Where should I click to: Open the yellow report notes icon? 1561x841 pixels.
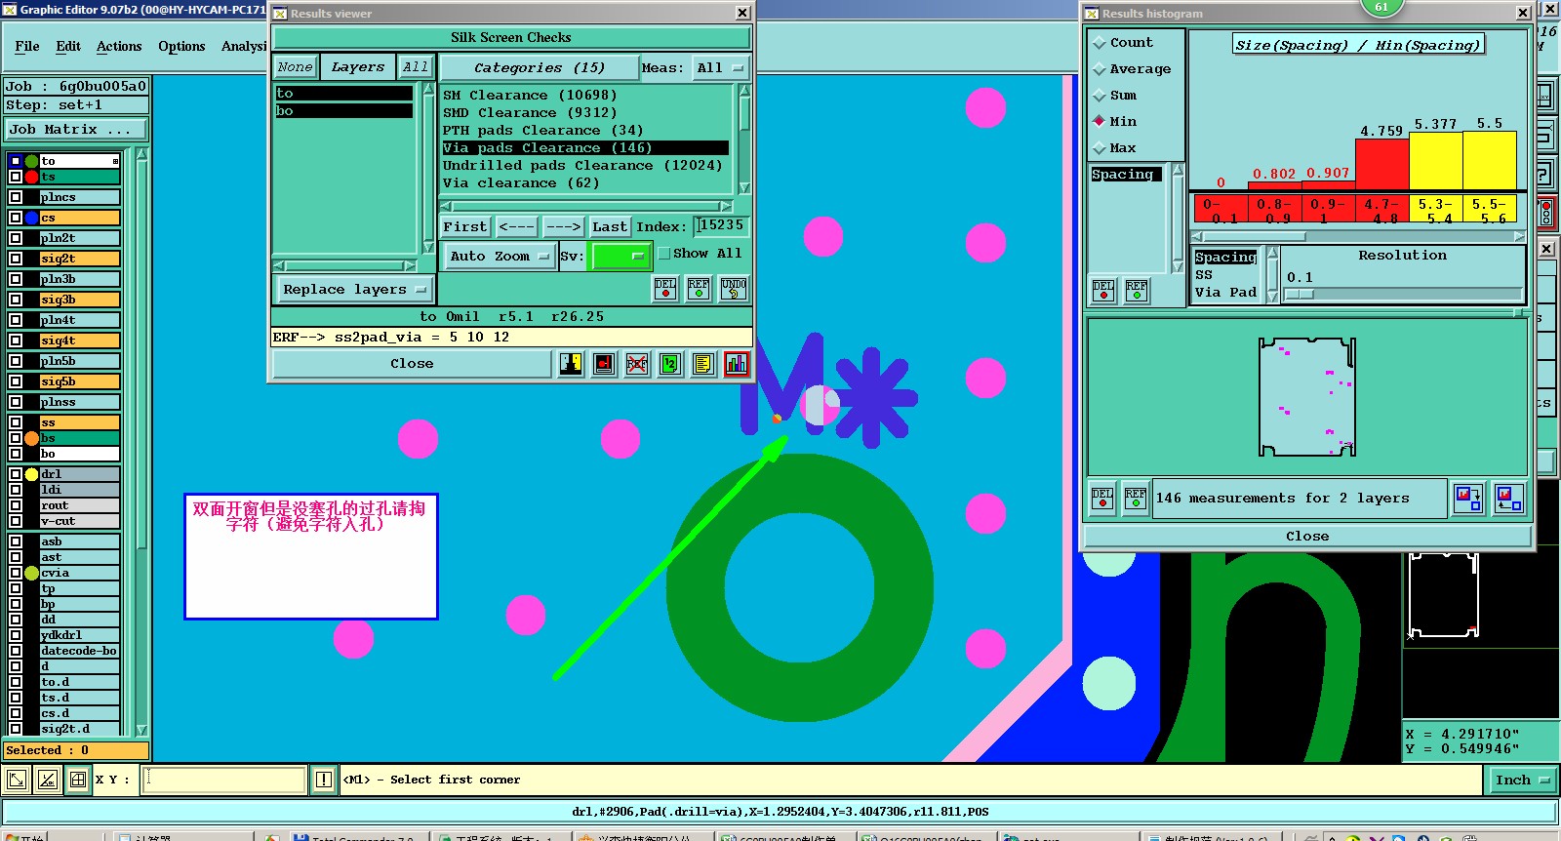pos(703,364)
